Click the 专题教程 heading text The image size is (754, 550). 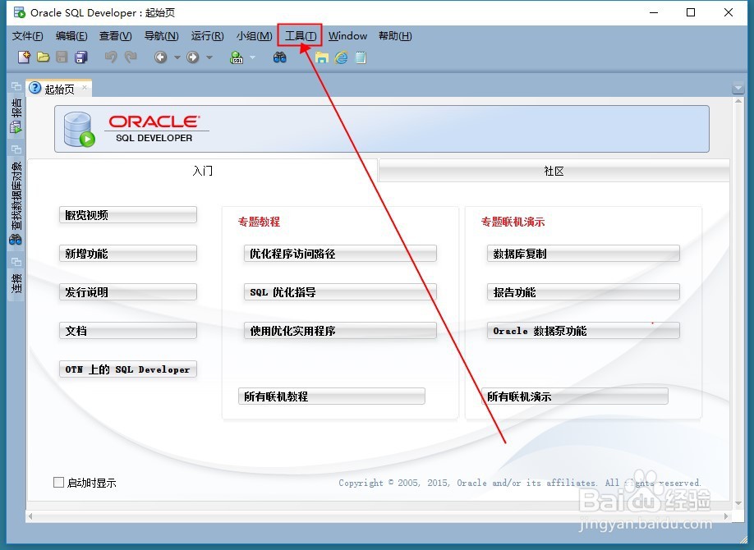pos(259,222)
